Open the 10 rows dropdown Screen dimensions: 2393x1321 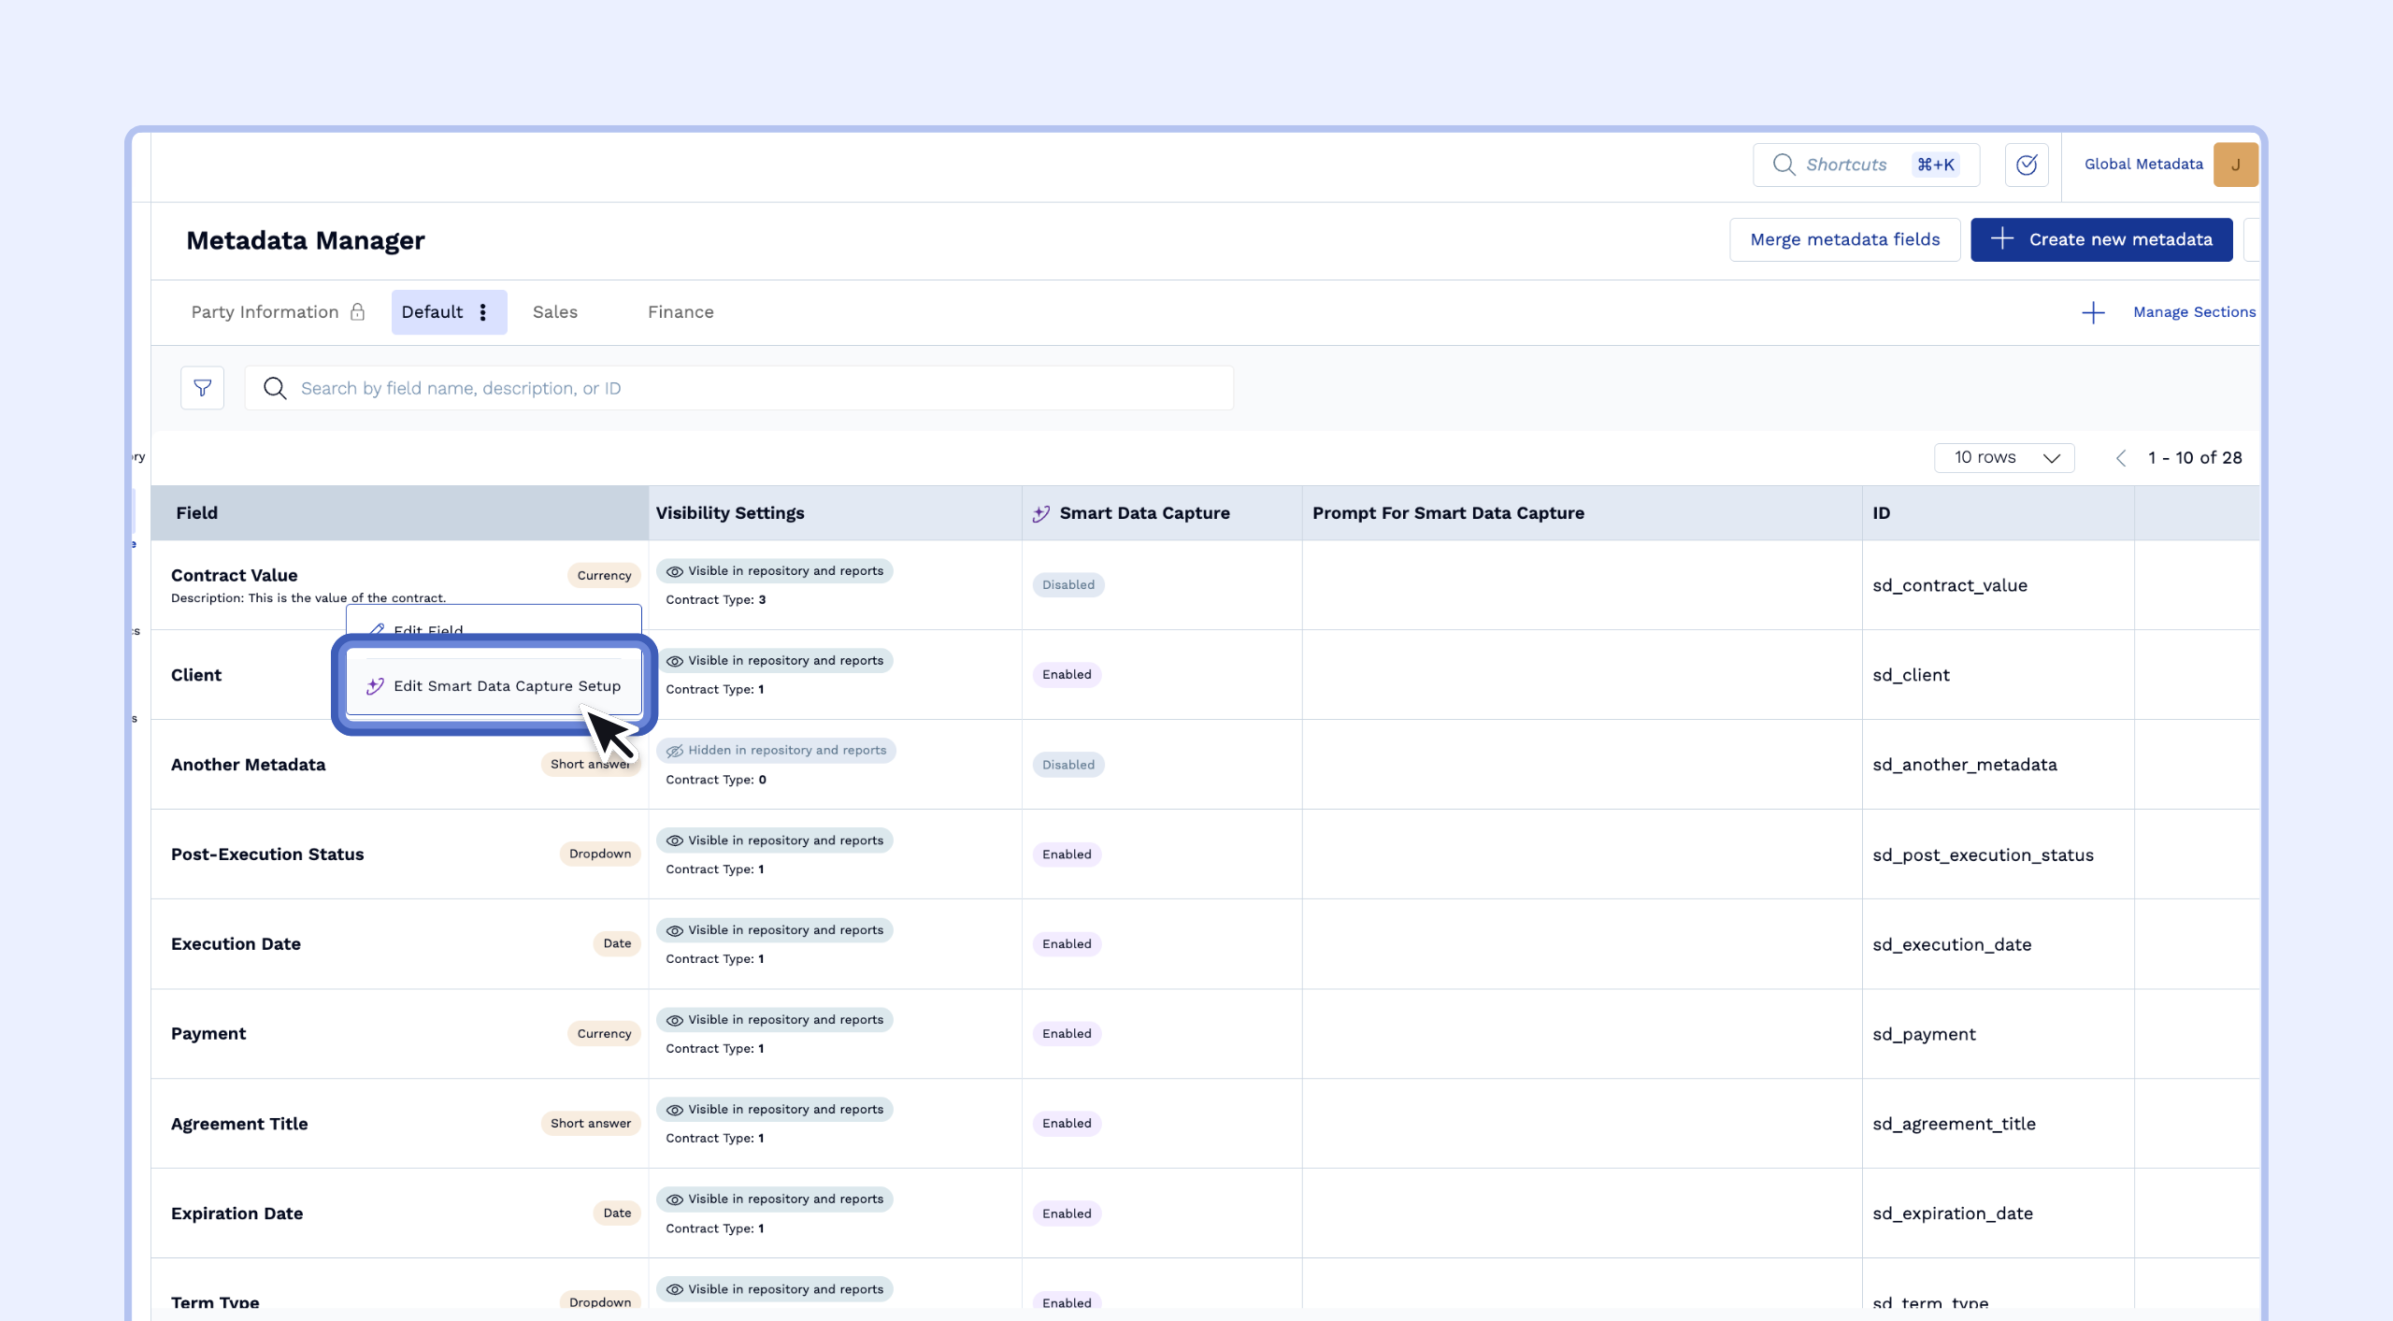2004,458
